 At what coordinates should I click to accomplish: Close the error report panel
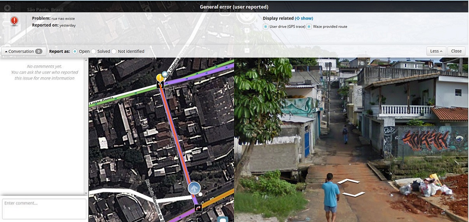click(x=456, y=51)
